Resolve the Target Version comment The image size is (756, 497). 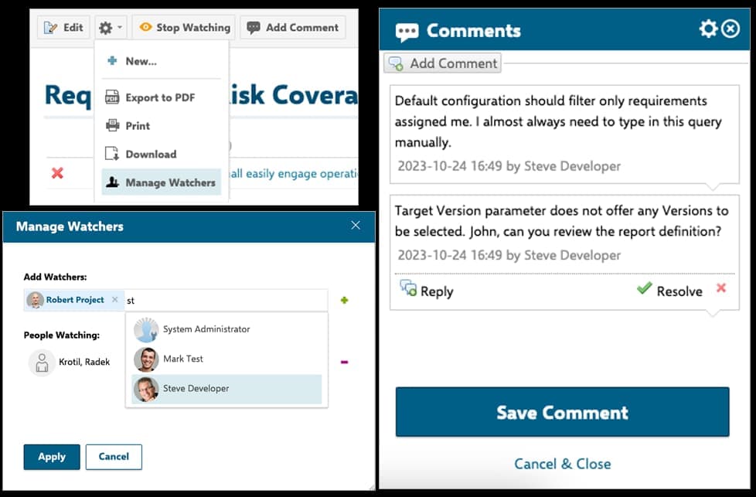click(x=669, y=291)
